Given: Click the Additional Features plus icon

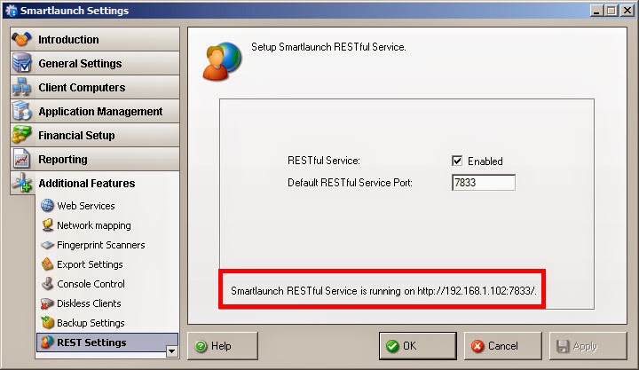Looking at the screenshot, I should (21, 183).
